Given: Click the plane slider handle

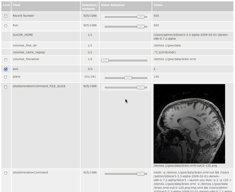Looking at the screenshot, I should click(x=128, y=78).
